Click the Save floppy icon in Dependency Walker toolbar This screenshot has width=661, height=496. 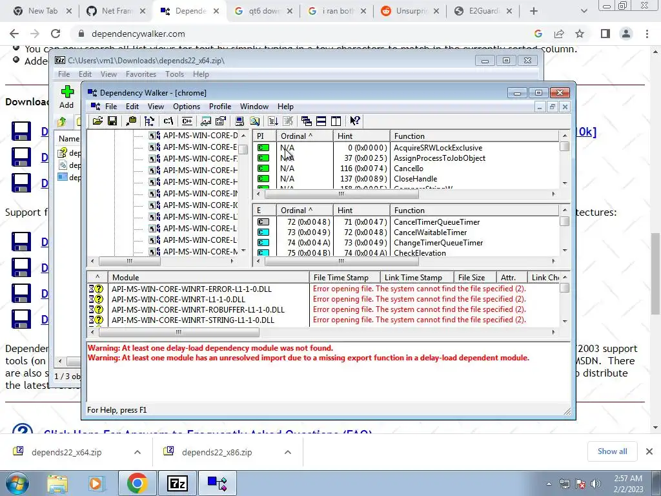pyautogui.click(x=112, y=121)
